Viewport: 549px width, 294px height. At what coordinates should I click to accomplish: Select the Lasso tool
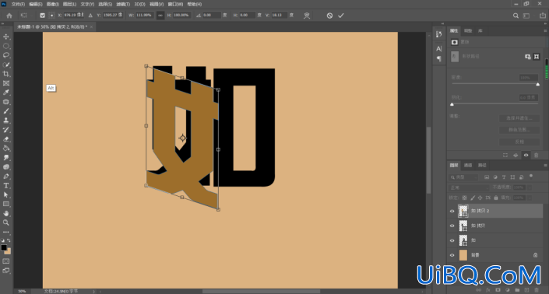coord(6,55)
